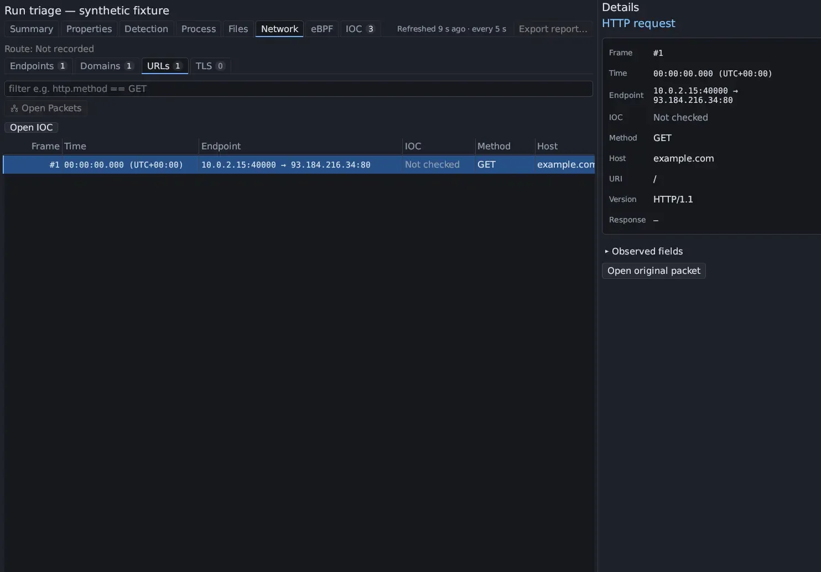Click the Endpoint address value in Details

pyautogui.click(x=696, y=95)
